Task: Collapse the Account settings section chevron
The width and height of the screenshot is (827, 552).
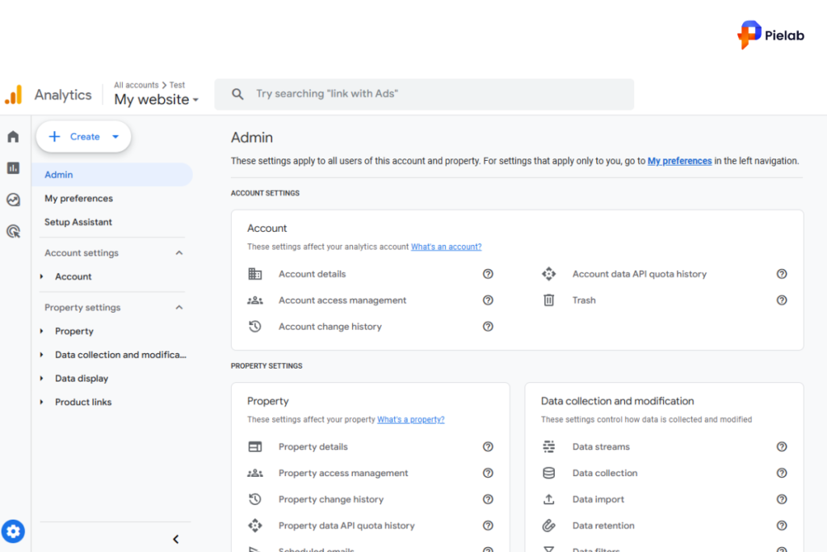Action: coord(178,253)
